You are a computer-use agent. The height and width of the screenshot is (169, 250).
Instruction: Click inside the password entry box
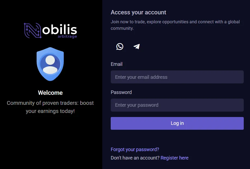click(177, 105)
